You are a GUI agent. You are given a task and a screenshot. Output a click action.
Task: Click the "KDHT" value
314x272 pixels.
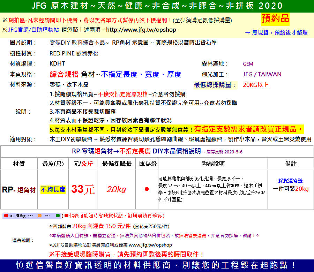point(57,64)
